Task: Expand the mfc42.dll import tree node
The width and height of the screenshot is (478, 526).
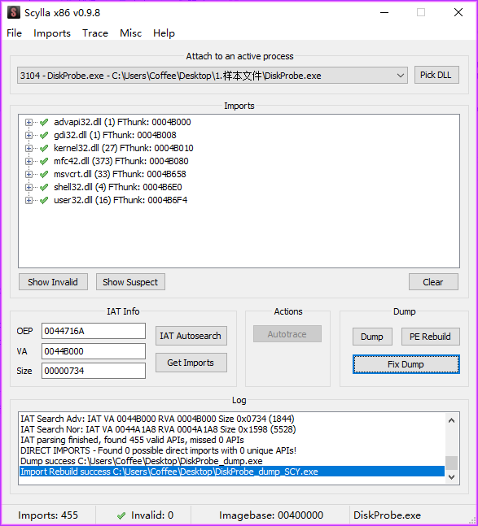Action: [29, 161]
